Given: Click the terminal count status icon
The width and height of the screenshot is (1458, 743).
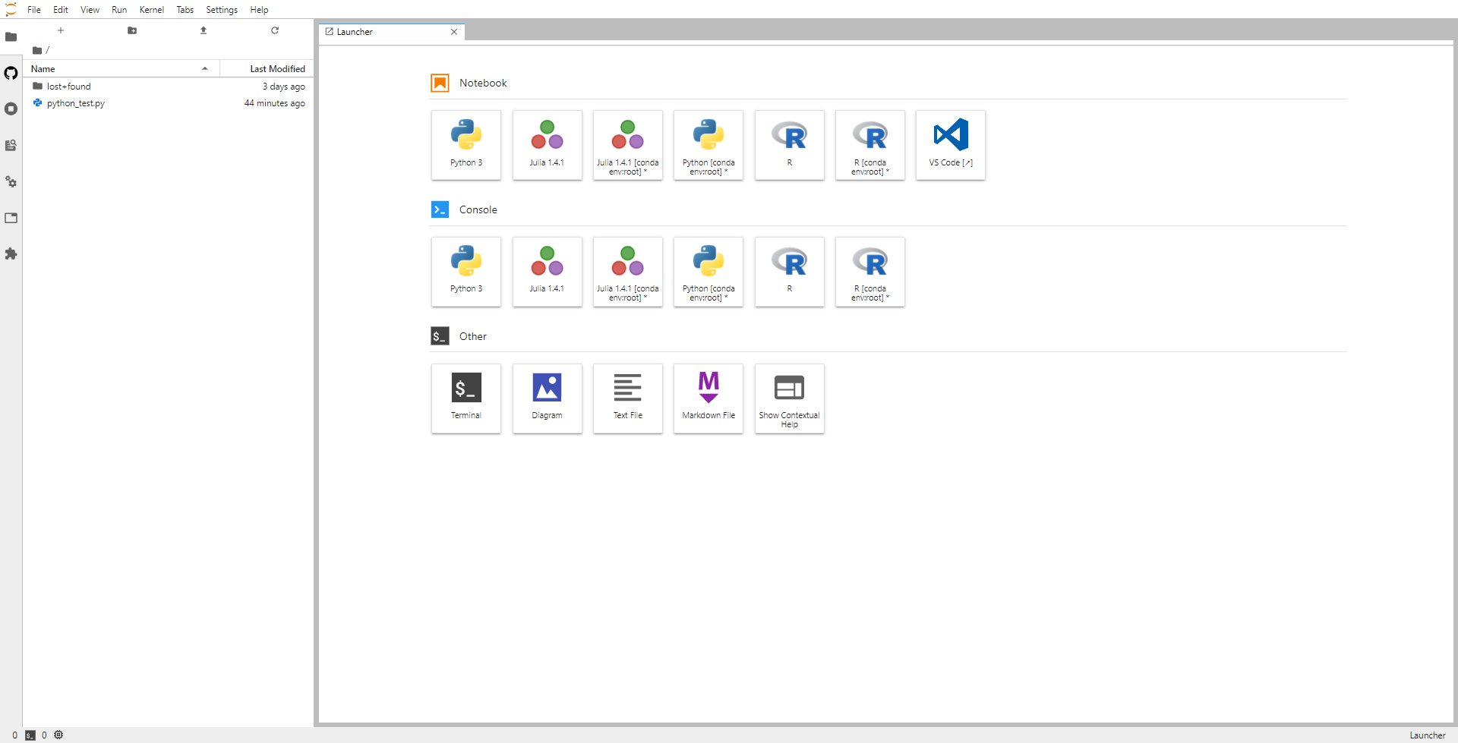Looking at the screenshot, I should pos(30,735).
